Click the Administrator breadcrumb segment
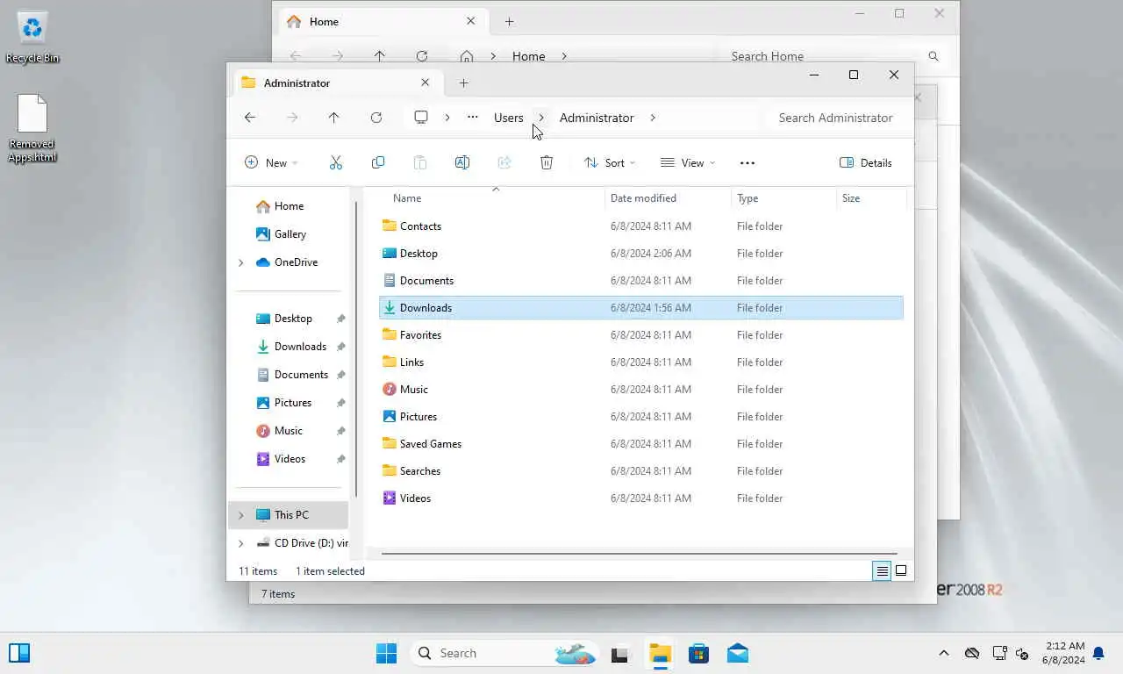Screen dimensions: 1123x674 click(x=597, y=118)
